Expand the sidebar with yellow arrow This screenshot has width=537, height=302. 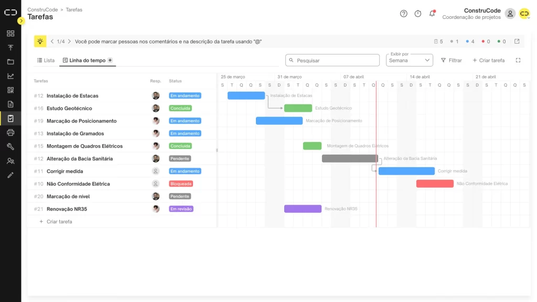click(21, 21)
